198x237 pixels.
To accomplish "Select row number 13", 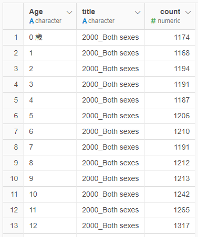I will pyautogui.click(x=14, y=225).
